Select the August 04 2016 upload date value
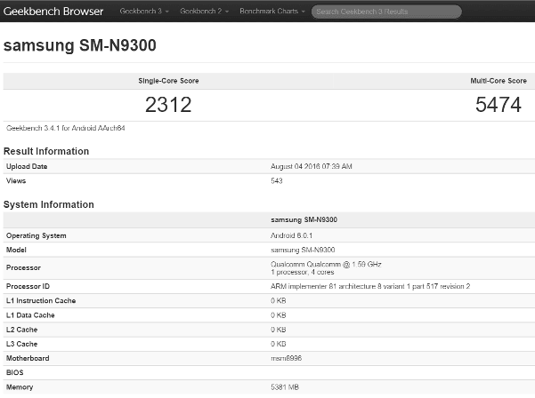This screenshot has width=535, height=398. (x=312, y=166)
